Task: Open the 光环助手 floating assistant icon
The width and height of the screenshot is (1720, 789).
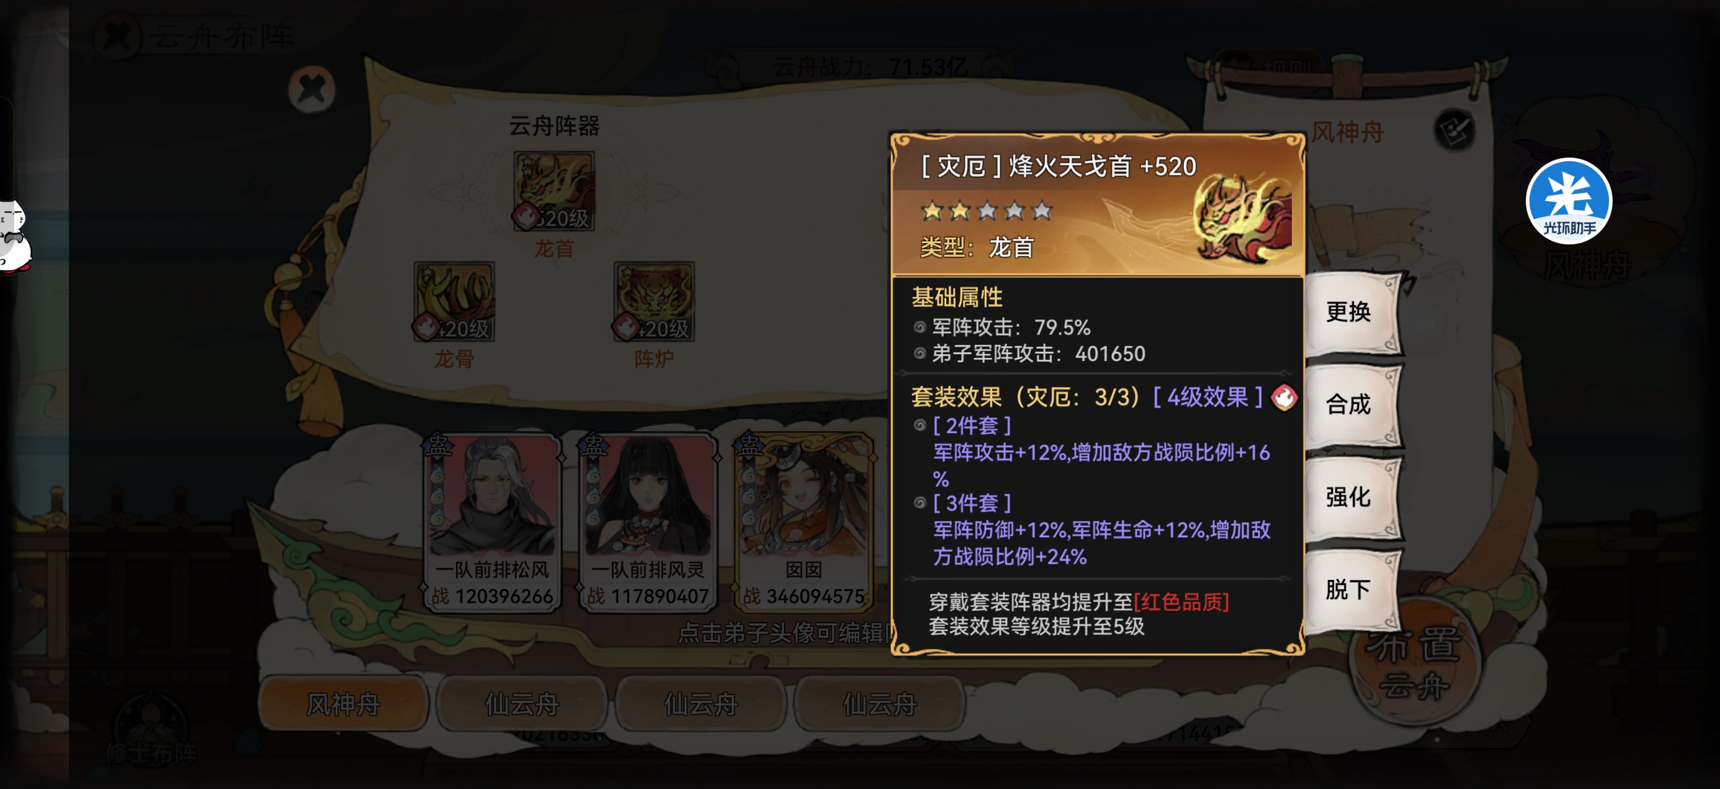Action: [1569, 201]
